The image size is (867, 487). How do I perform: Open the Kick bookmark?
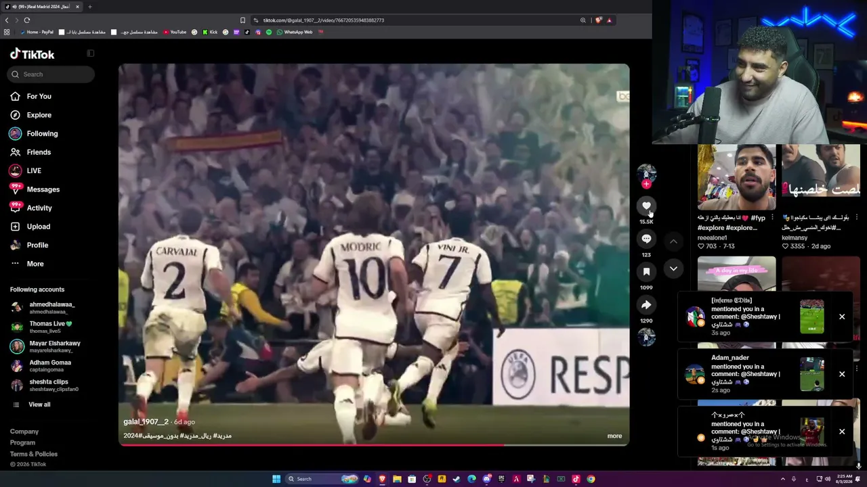tap(209, 32)
